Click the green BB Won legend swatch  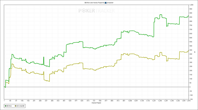click(5, 106)
